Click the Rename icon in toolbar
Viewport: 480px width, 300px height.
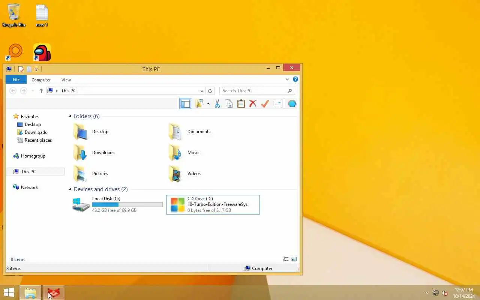[x=277, y=103]
